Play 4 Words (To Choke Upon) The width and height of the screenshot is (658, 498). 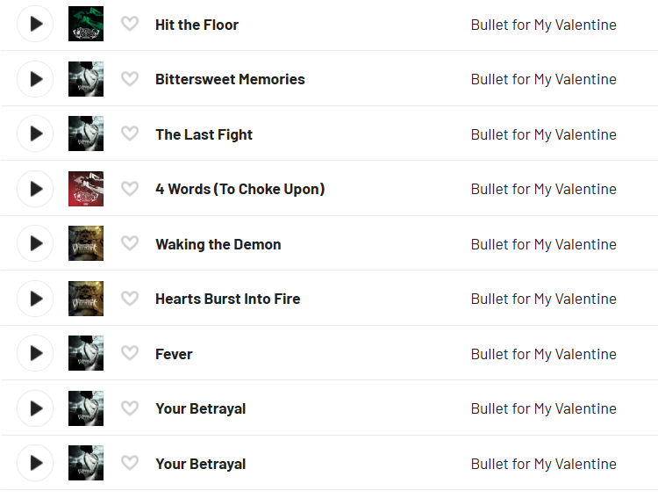point(35,189)
